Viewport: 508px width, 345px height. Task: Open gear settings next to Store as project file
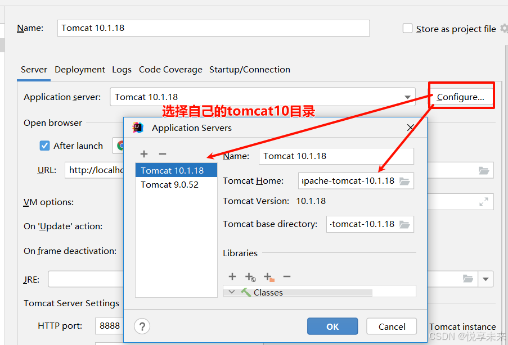[x=504, y=28]
